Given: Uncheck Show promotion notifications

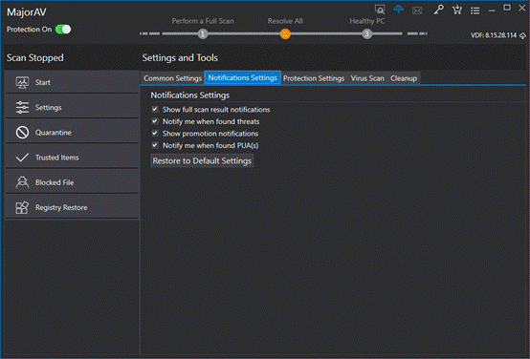Looking at the screenshot, I should pyautogui.click(x=155, y=133).
